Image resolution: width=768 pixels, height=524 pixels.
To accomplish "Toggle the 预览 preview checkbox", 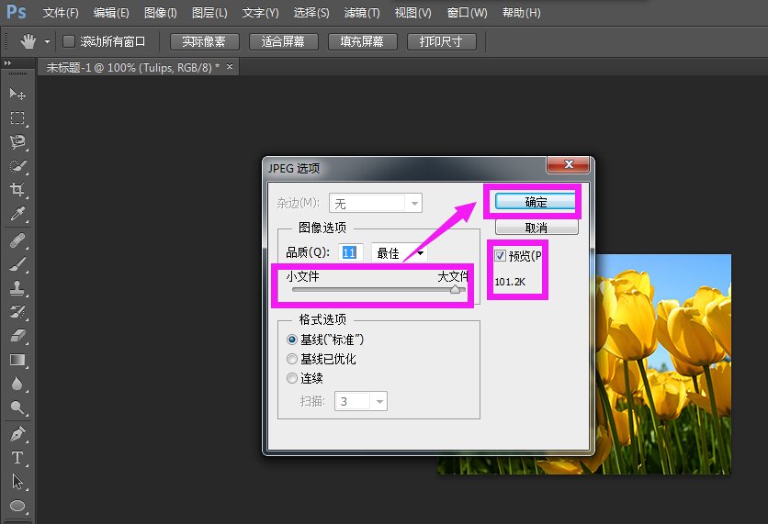I will pos(501,256).
